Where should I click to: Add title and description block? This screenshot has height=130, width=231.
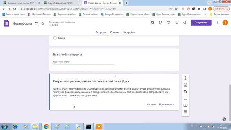(185, 92)
